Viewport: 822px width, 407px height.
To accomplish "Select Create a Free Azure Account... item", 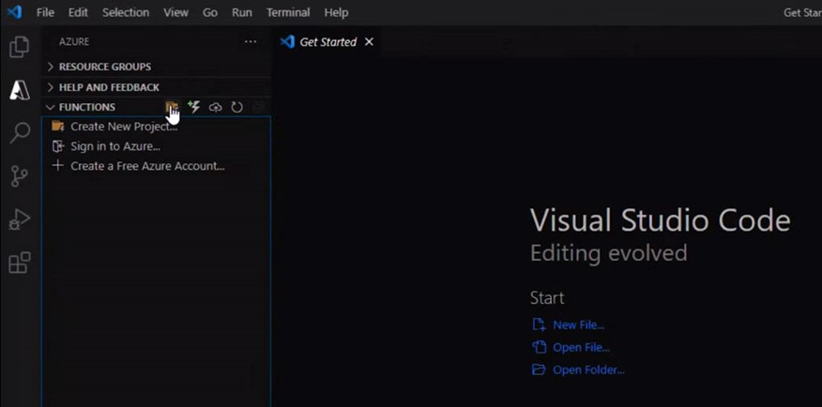I will [156, 166].
